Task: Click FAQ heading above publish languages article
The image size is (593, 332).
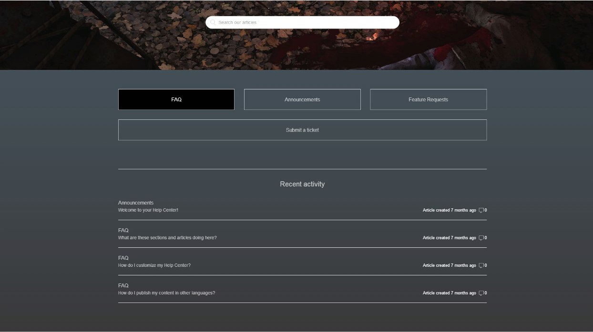Action: pyautogui.click(x=123, y=285)
